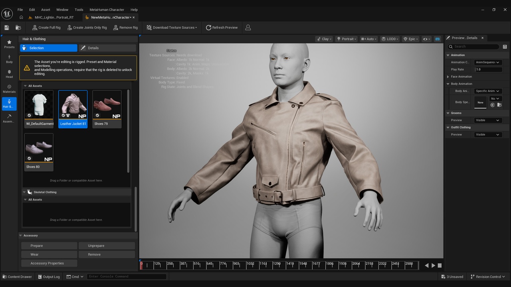
Task: Click the Refresh Preview button
Action: point(222,28)
